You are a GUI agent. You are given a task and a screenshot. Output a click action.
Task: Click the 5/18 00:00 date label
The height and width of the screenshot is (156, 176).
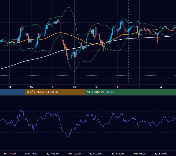(118, 153)
